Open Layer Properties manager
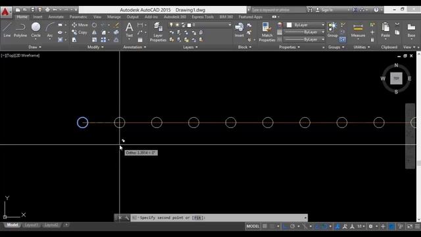The height and width of the screenshot is (237, 421). 158,32
